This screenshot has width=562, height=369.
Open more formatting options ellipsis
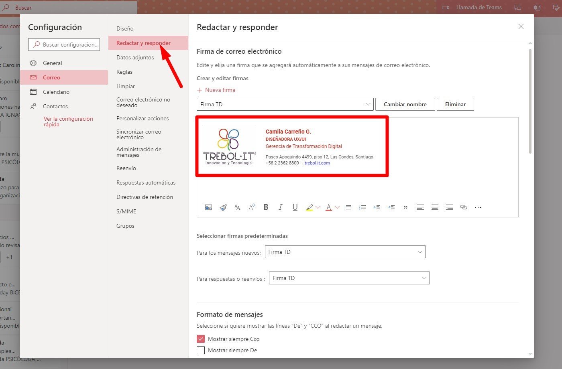click(x=478, y=207)
